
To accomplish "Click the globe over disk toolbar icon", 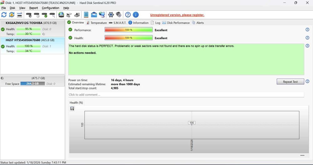I will coord(61,15).
